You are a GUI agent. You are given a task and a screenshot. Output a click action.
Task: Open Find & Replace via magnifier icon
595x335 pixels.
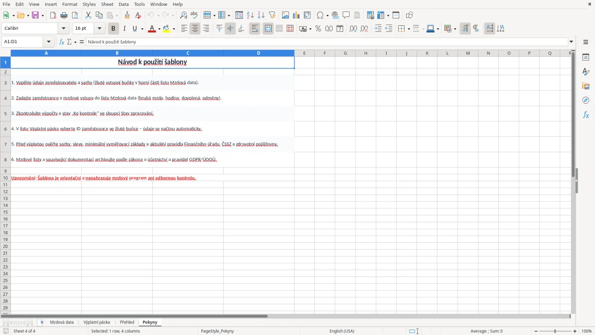point(183,15)
